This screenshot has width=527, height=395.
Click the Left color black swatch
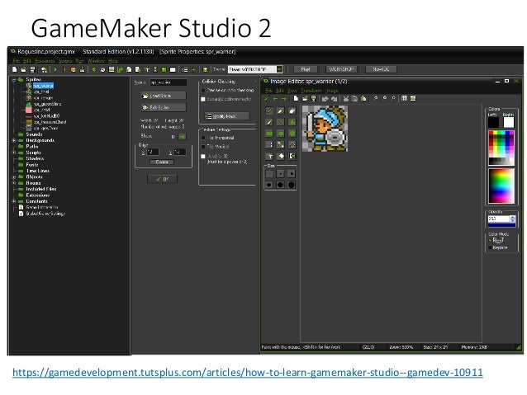click(x=493, y=122)
